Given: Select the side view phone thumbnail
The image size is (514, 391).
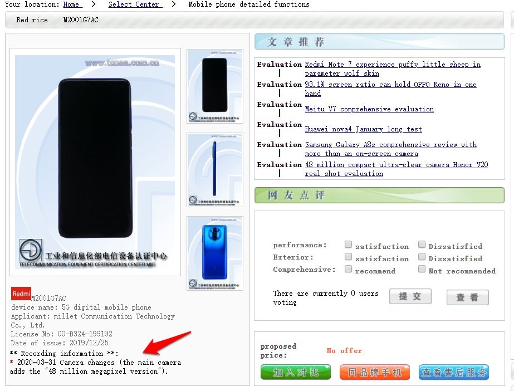Looking at the screenshot, I should click(215, 170).
